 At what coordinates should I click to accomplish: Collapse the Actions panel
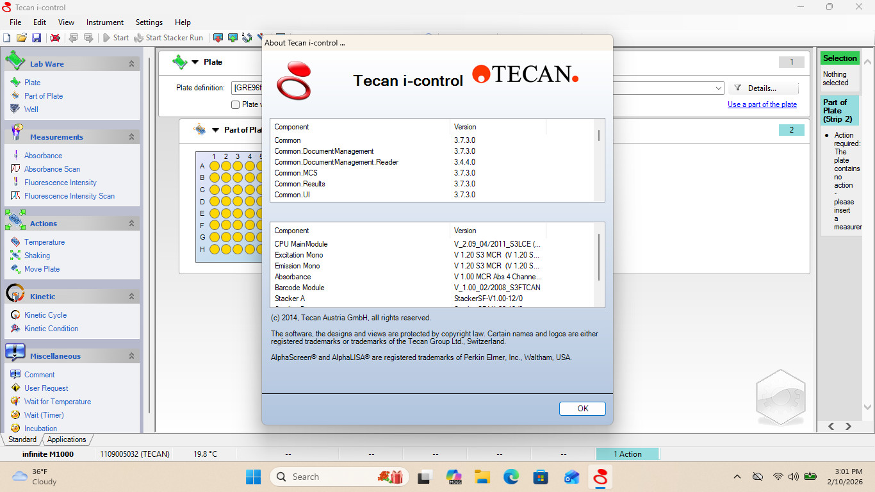(131, 224)
